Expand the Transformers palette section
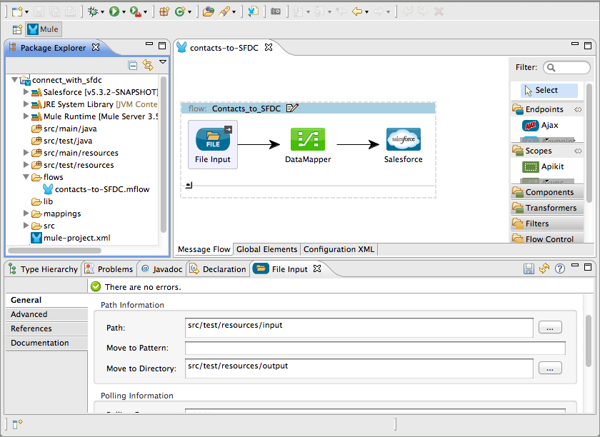Screen dimensions: 600x437 point(550,208)
